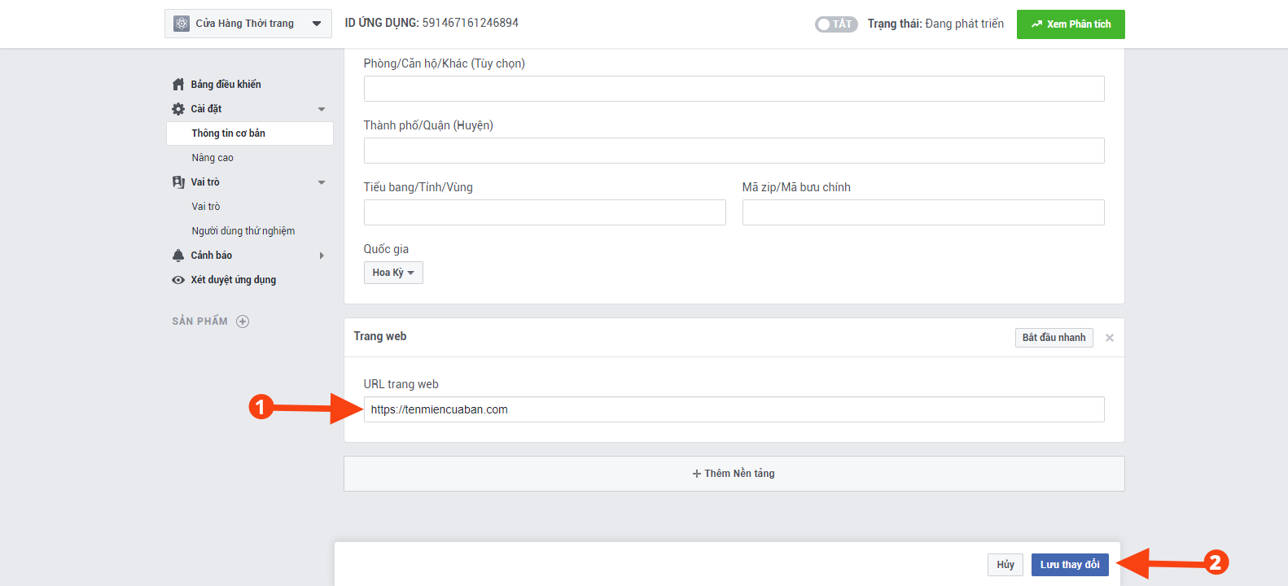The height and width of the screenshot is (586, 1288).
Task: Click the Cài đặt gear icon
Action: click(x=178, y=109)
